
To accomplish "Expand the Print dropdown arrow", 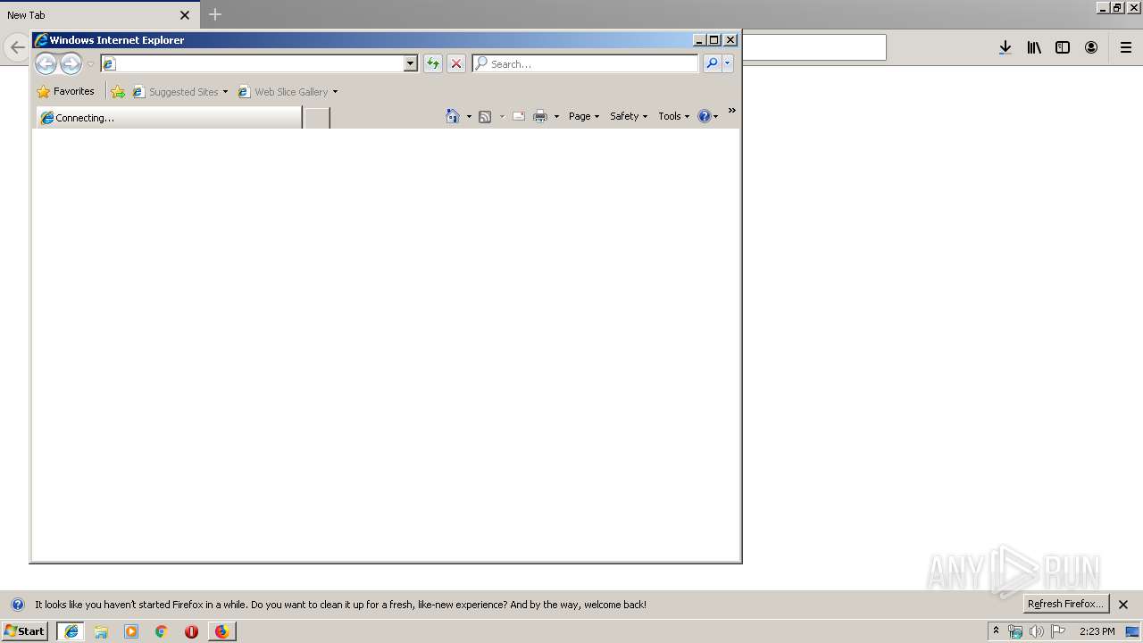I will coord(556,116).
